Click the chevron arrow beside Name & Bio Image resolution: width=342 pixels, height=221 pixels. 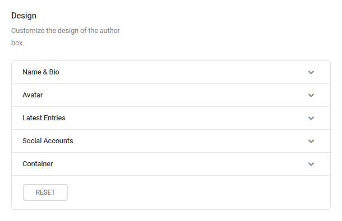tap(311, 72)
